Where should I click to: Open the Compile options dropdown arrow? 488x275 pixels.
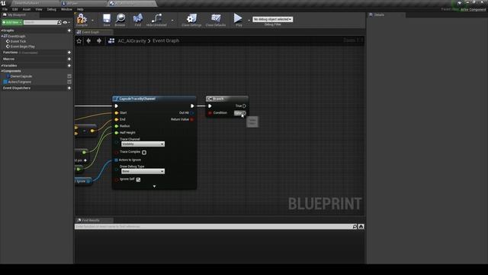[92, 20]
